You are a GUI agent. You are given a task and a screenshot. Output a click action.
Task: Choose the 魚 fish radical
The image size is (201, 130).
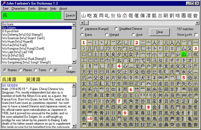click(148, 119)
